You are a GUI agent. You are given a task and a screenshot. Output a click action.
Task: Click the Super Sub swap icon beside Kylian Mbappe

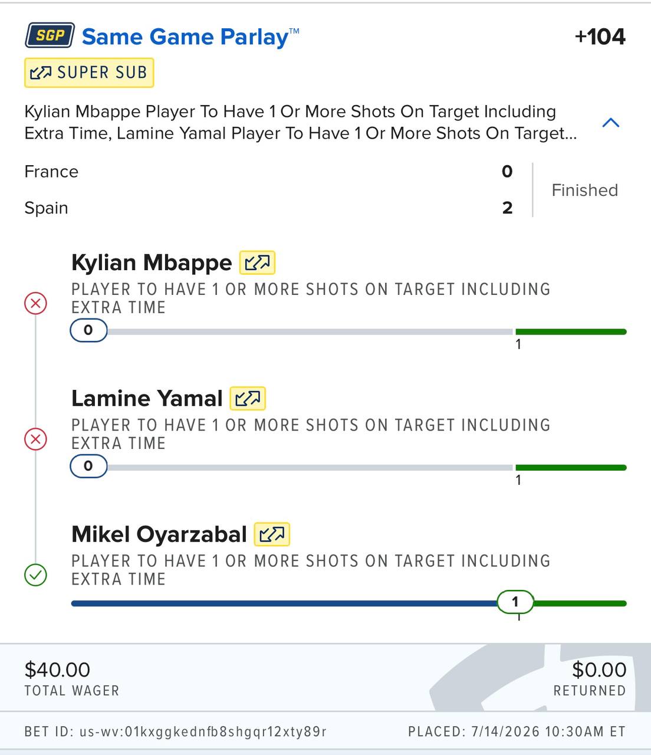(x=257, y=262)
